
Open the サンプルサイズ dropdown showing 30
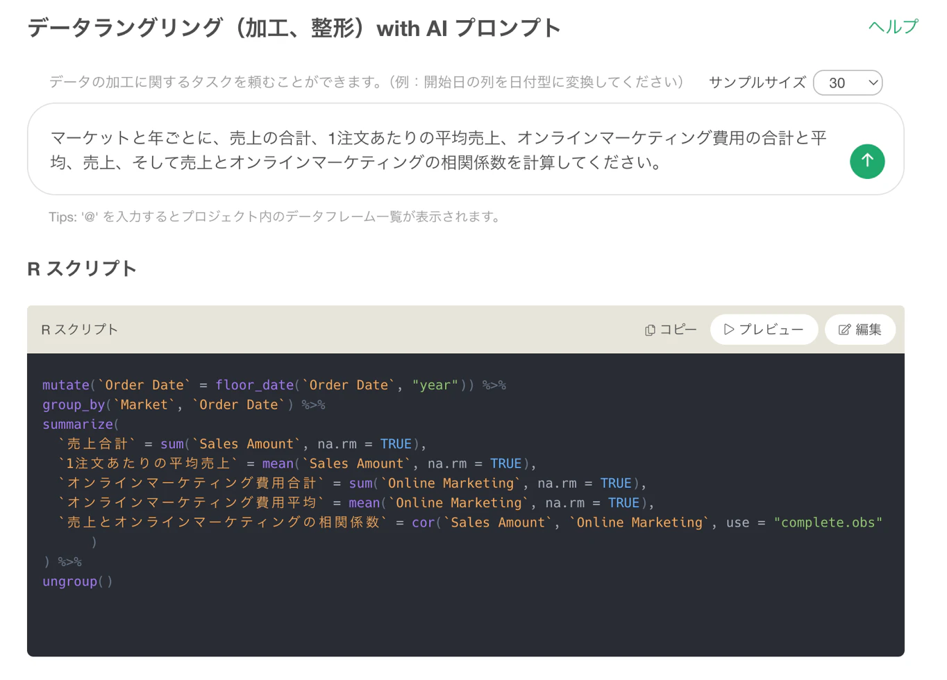[848, 83]
